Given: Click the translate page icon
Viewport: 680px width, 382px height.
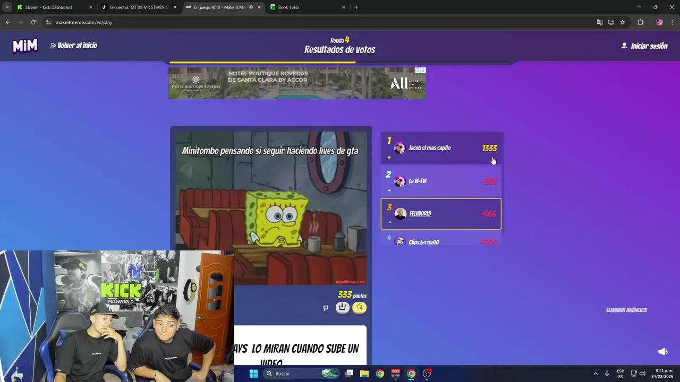Looking at the screenshot, I should pyautogui.click(x=600, y=22).
